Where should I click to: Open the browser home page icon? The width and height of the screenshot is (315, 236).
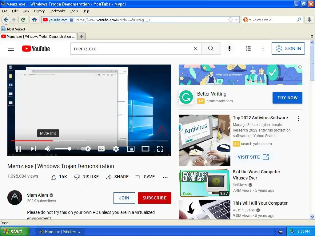(34, 20)
